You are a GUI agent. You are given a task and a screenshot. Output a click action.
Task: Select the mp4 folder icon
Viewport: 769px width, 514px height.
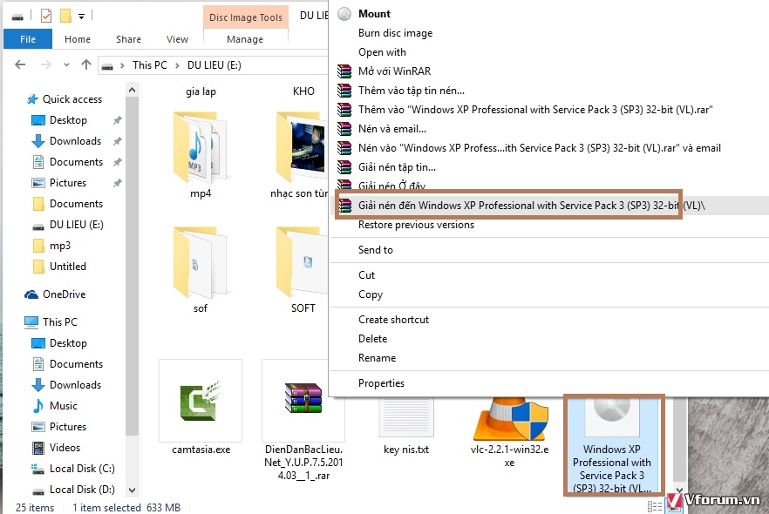tap(201, 147)
